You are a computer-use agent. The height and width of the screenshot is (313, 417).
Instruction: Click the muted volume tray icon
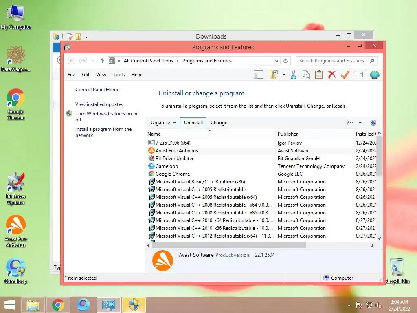pos(378,305)
